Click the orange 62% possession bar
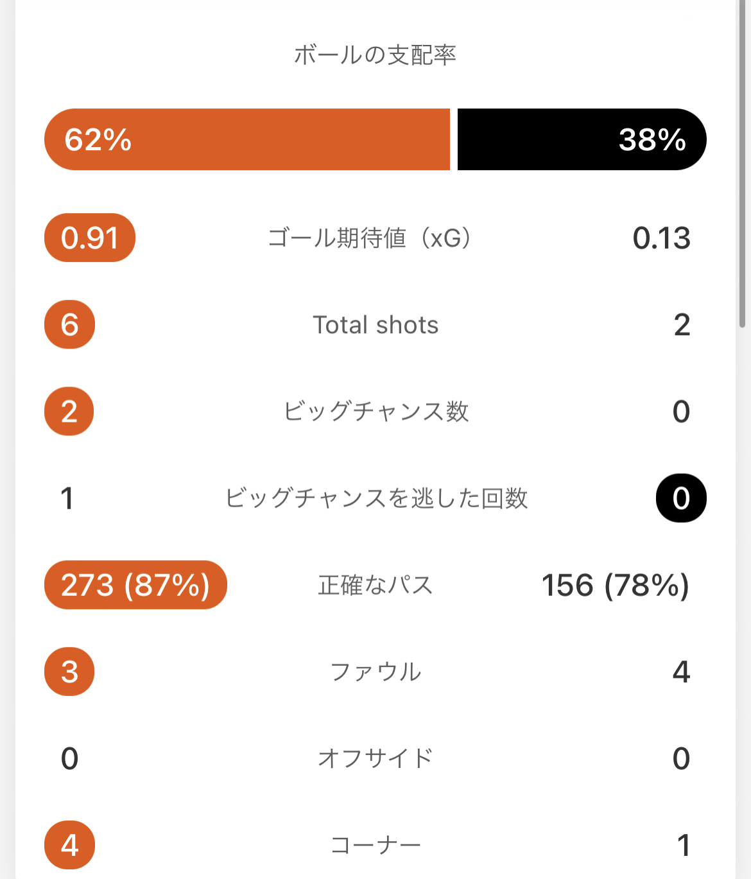The width and height of the screenshot is (751, 879). (247, 139)
